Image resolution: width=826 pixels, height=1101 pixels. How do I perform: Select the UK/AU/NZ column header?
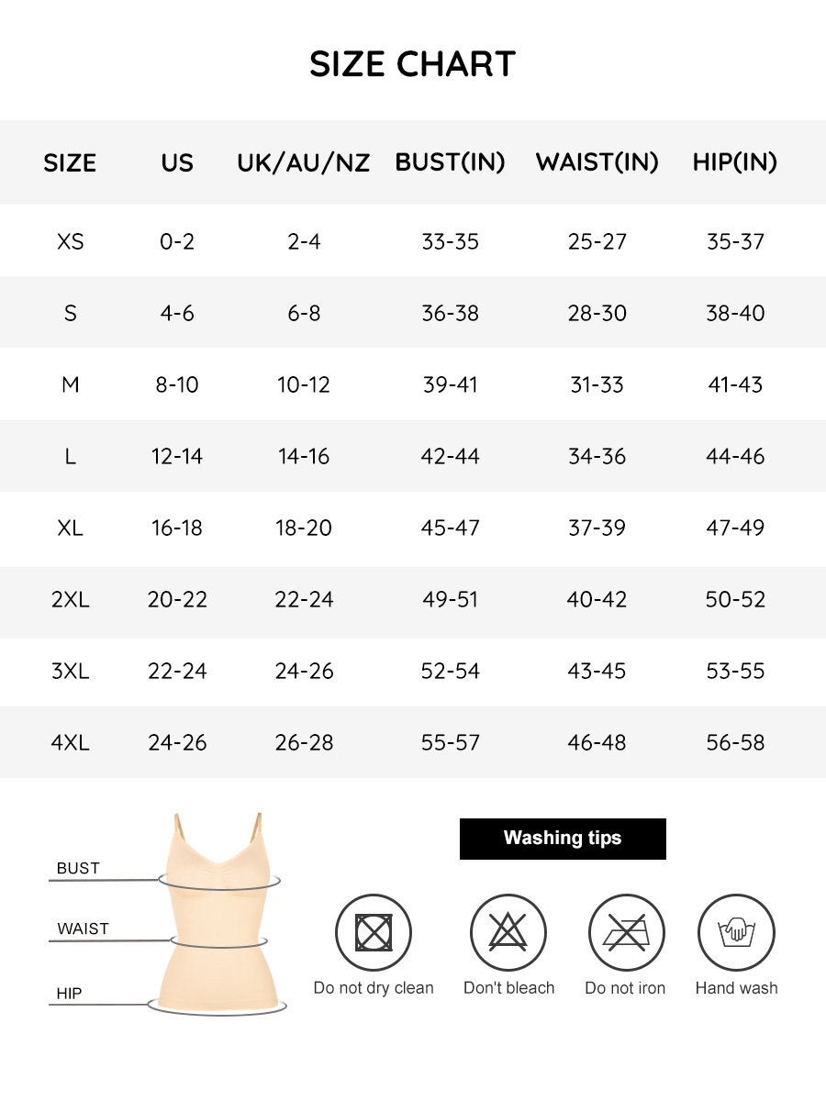[303, 162]
